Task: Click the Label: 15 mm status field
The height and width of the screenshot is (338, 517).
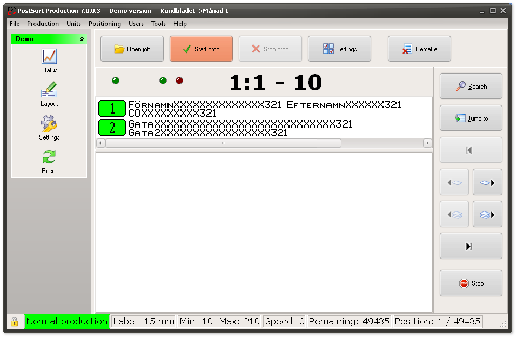Action: coord(144,321)
